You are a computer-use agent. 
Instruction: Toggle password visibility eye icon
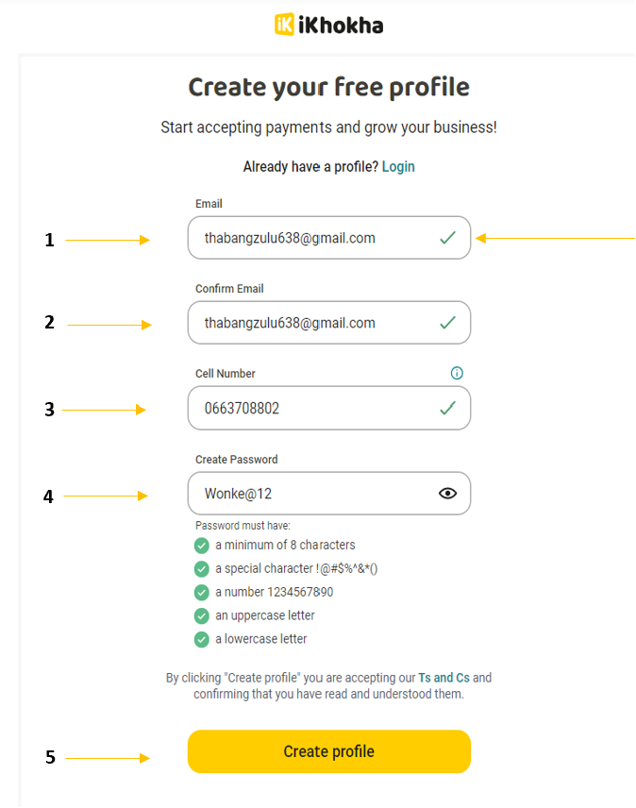pyautogui.click(x=447, y=493)
